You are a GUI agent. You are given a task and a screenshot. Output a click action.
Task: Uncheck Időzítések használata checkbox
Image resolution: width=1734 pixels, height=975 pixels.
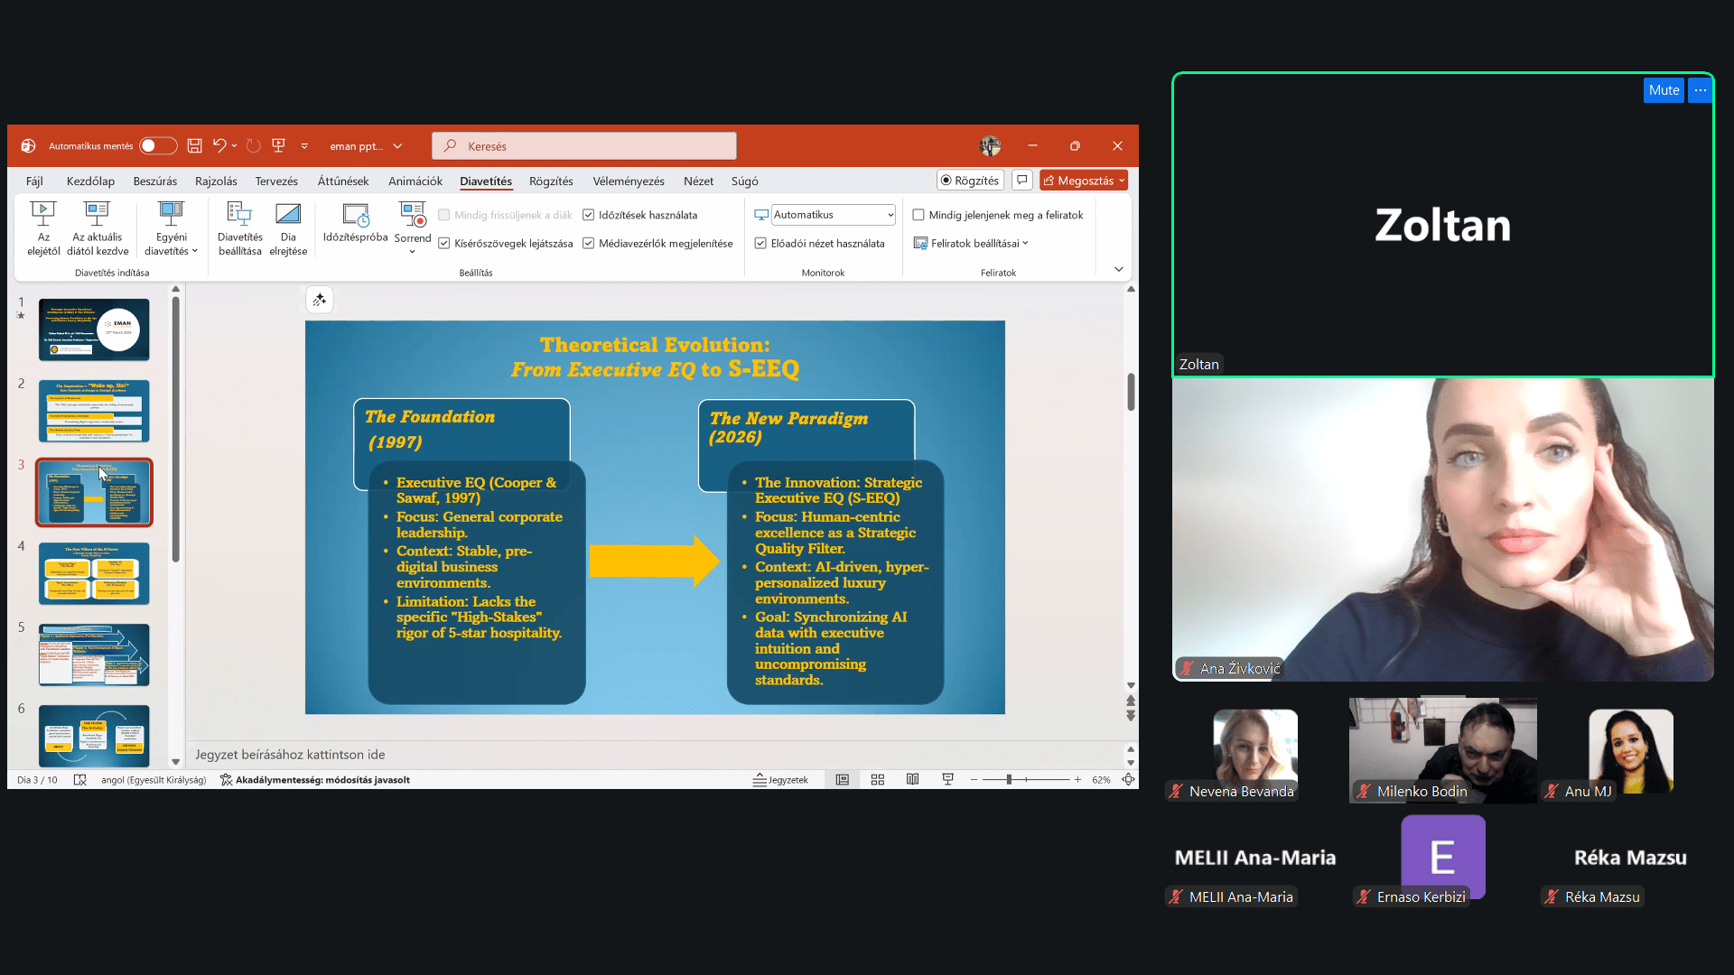click(589, 215)
